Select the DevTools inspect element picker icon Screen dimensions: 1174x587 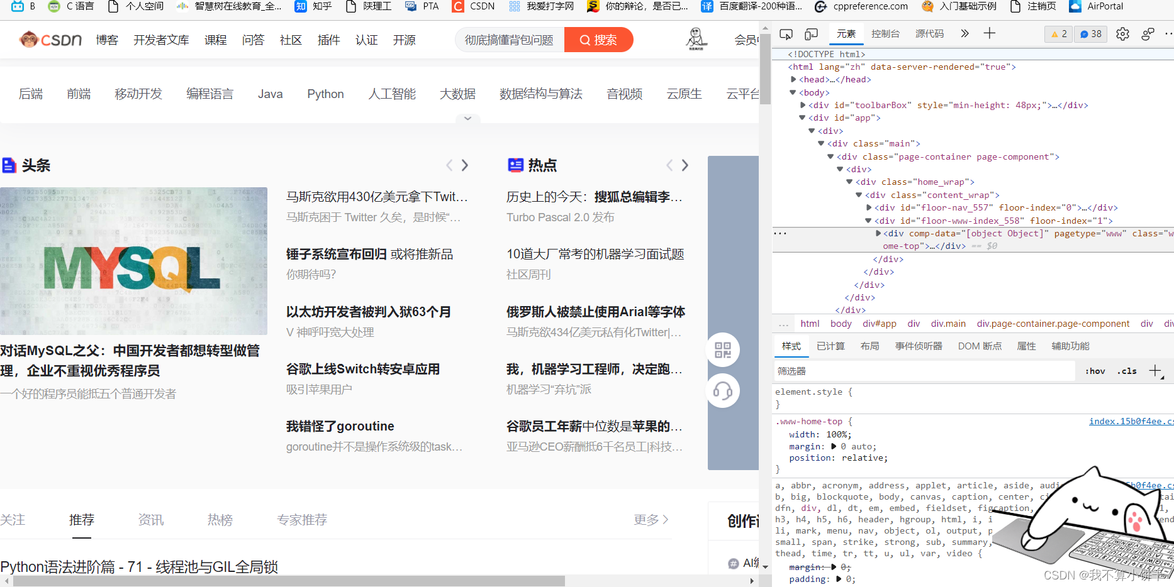coord(786,34)
